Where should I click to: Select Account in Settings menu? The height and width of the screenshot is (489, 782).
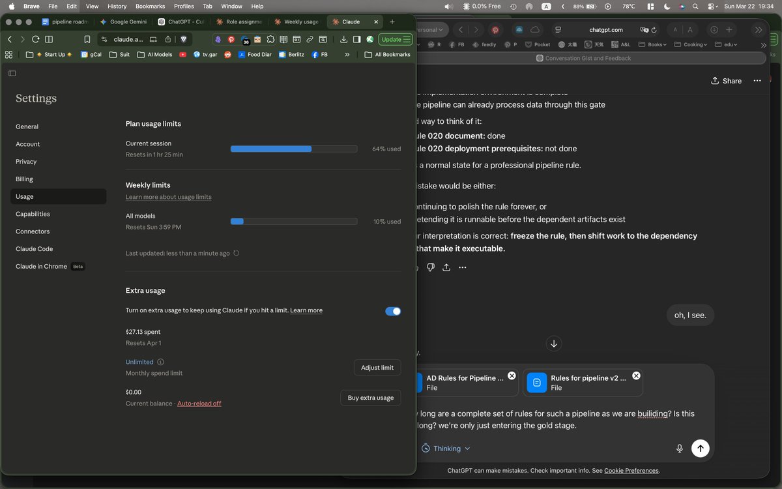[x=58, y=144]
